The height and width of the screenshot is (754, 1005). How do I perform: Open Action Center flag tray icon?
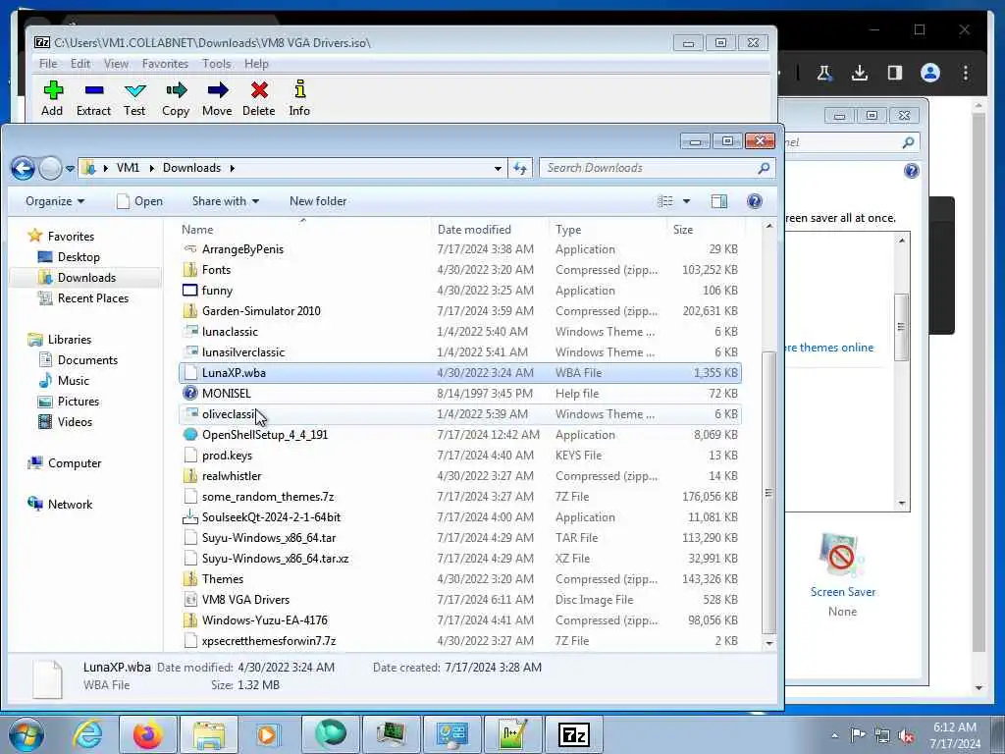point(858,734)
